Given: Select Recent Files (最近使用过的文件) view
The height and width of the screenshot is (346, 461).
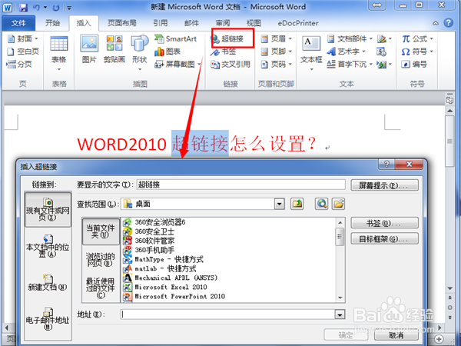Looking at the screenshot, I should (x=101, y=288).
